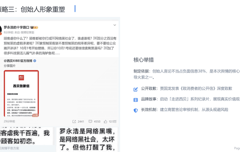Click the 品牌故事 line text
The height and width of the screenshot is (152, 240).
tap(190, 99)
